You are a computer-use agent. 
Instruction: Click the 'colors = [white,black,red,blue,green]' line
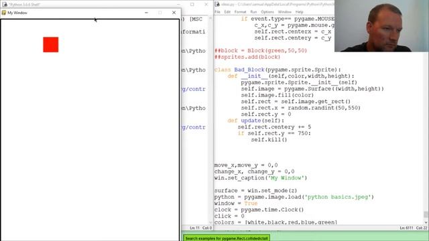(275, 222)
